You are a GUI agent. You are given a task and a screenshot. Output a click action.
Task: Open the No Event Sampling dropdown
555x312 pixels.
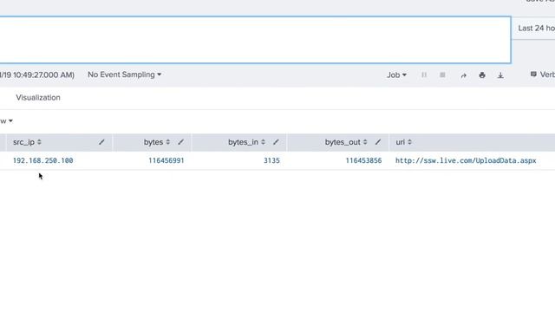point(124,75)
